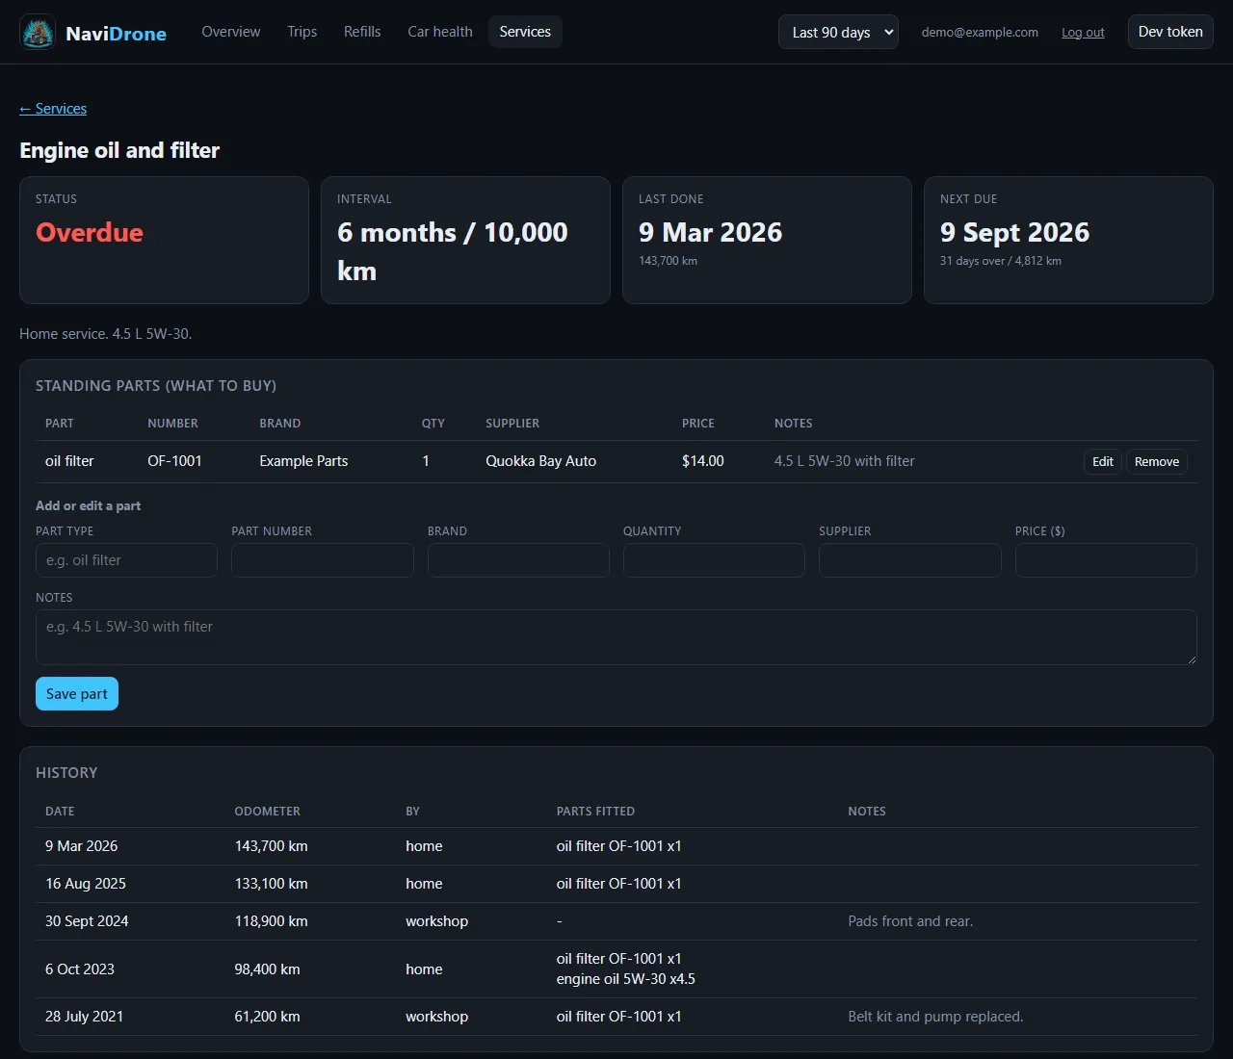
Task: Click the 31 days over / 4,812 km text
Action: 1001,261
